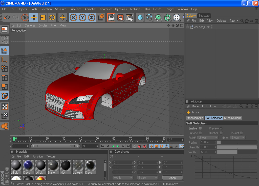
Task: Select the Live Selection tool
Action: point(25,17)
